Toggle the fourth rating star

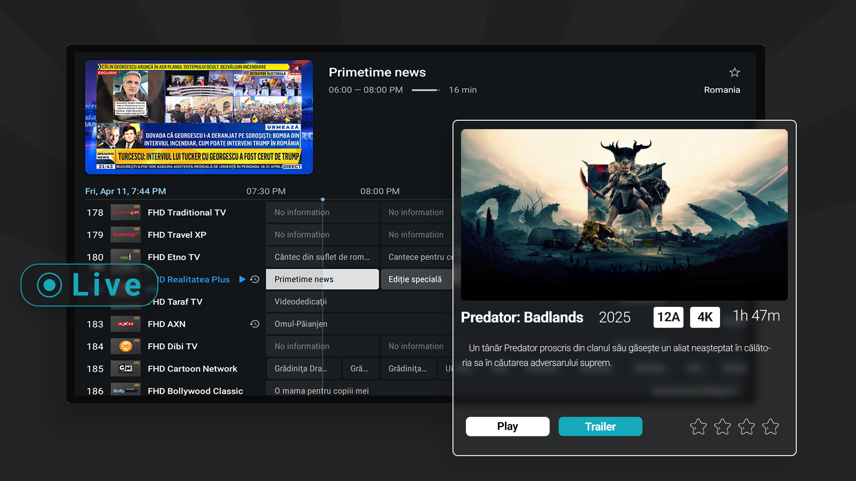770,427
